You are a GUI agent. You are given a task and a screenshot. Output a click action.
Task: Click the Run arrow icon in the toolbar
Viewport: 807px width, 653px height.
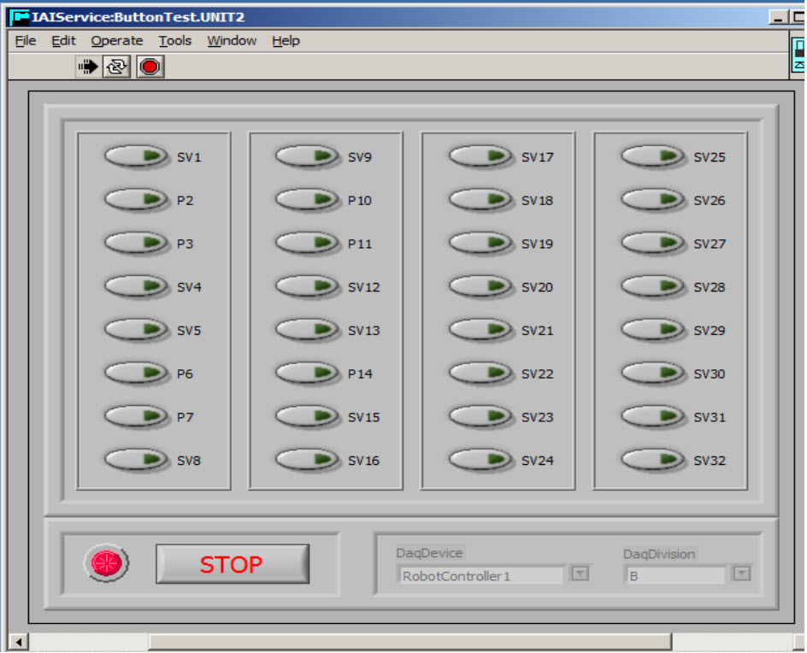[88, 66]
